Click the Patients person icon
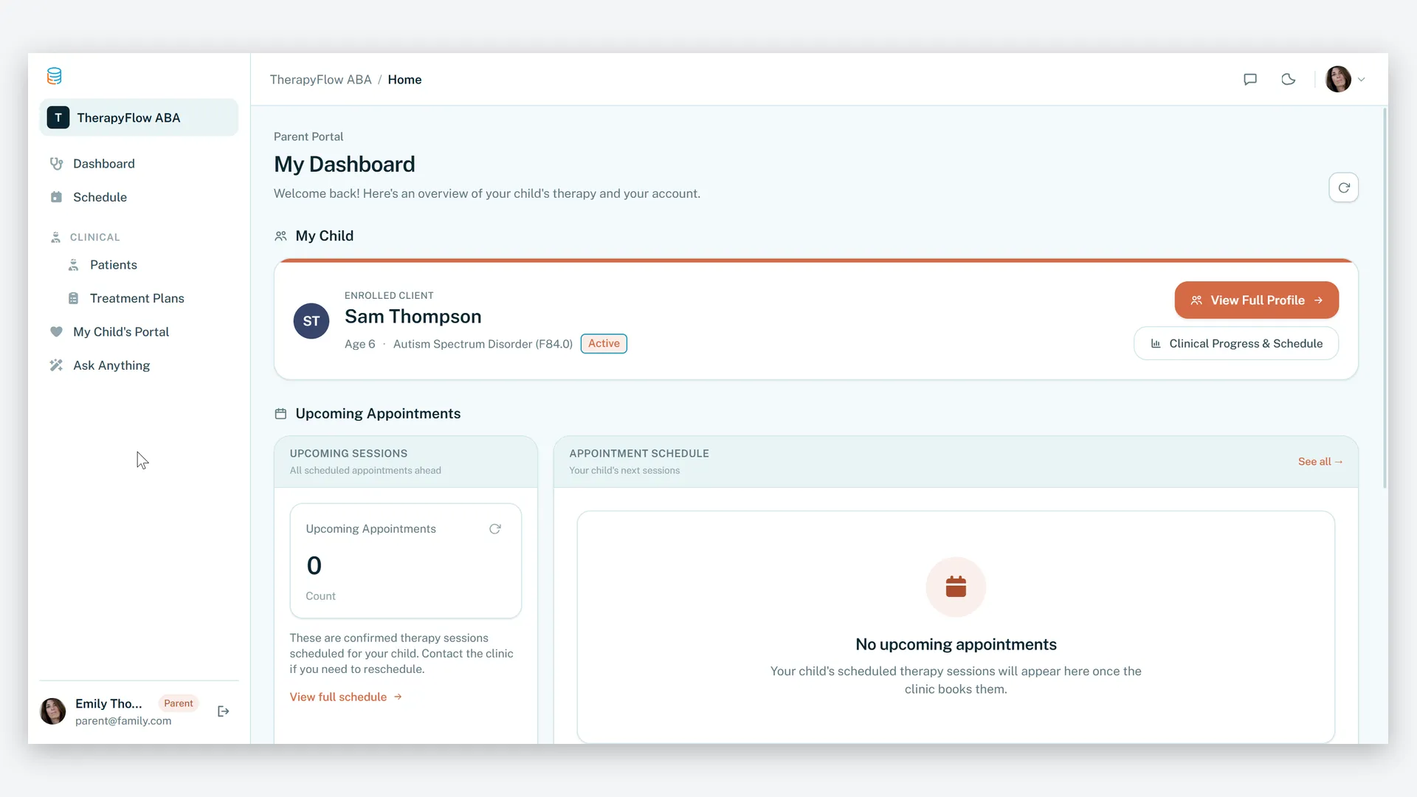This screenshot has width=1417, height=797. (73, 265)
